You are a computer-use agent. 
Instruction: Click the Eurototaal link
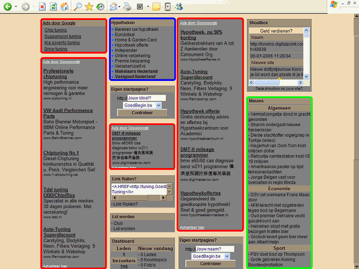pos(125,34)
